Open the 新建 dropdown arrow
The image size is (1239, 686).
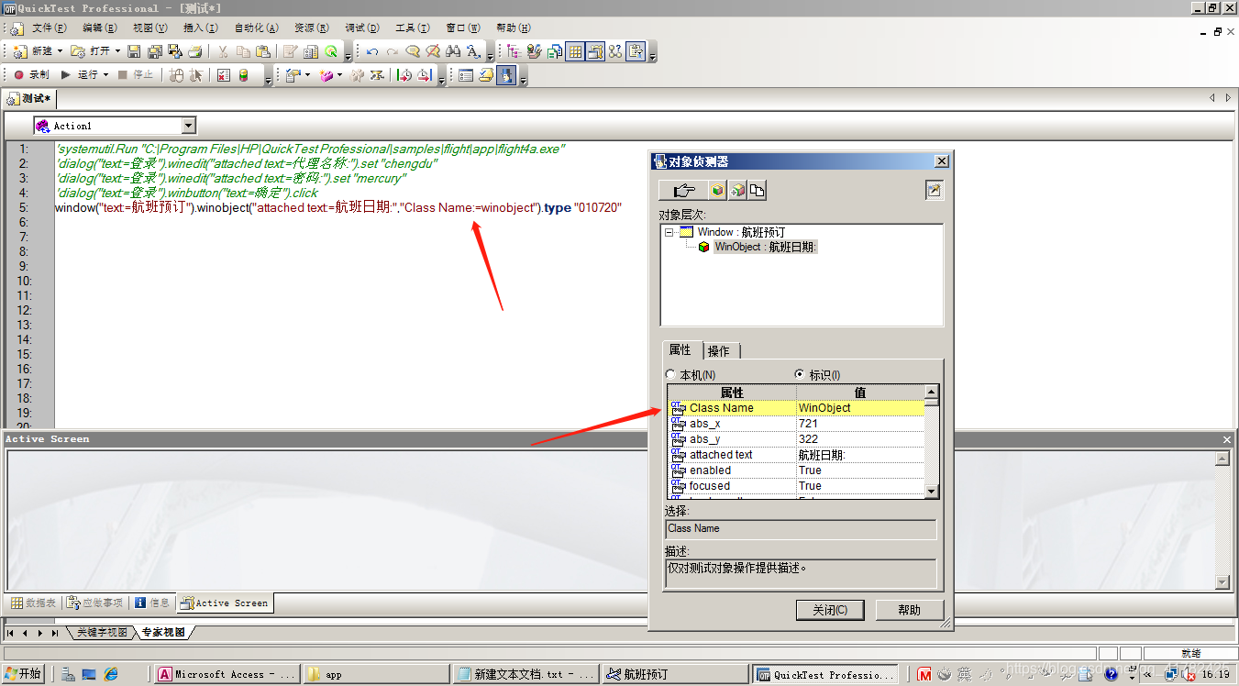coord(61,51)
